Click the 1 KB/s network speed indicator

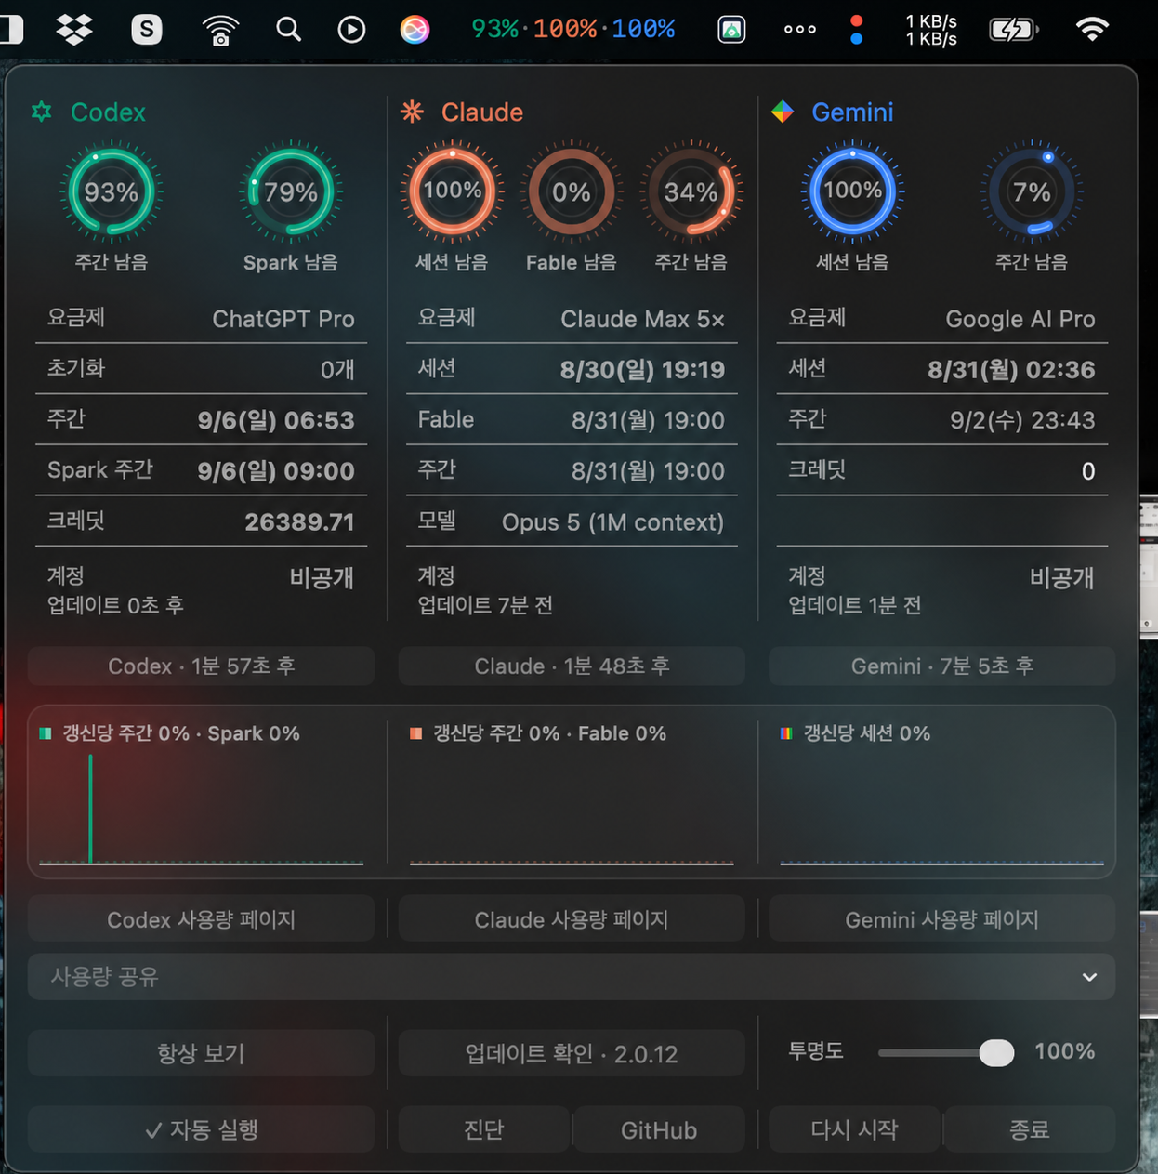coord(931,30)
